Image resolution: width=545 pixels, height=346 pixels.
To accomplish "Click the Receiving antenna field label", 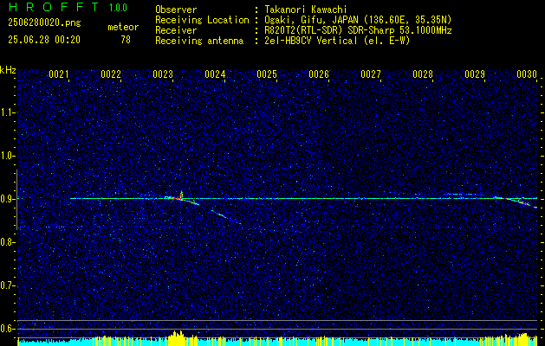I will pos(199,41).
